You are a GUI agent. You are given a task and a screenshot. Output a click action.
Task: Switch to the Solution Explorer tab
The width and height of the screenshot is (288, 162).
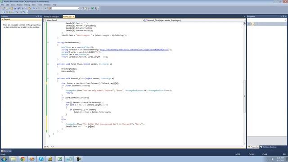coord(268,147)
